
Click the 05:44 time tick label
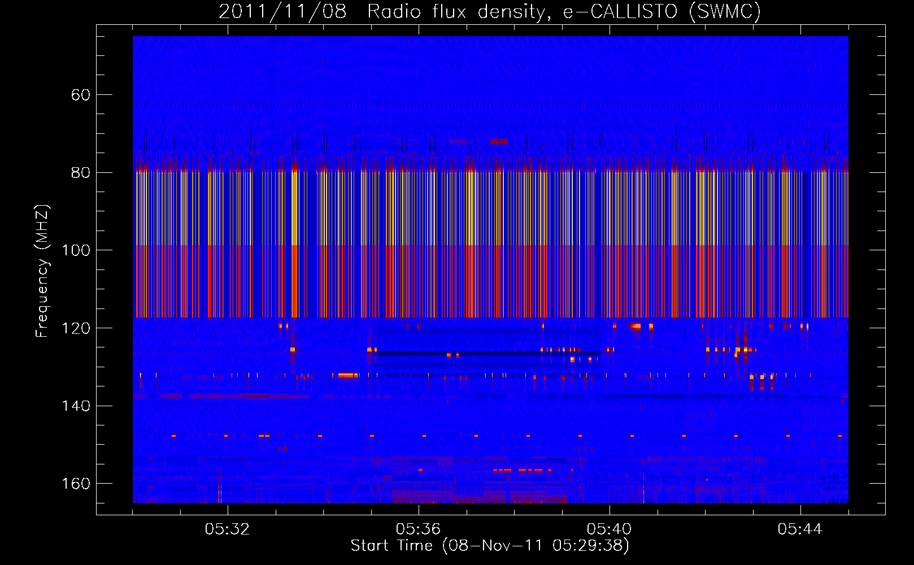[800, 529]
